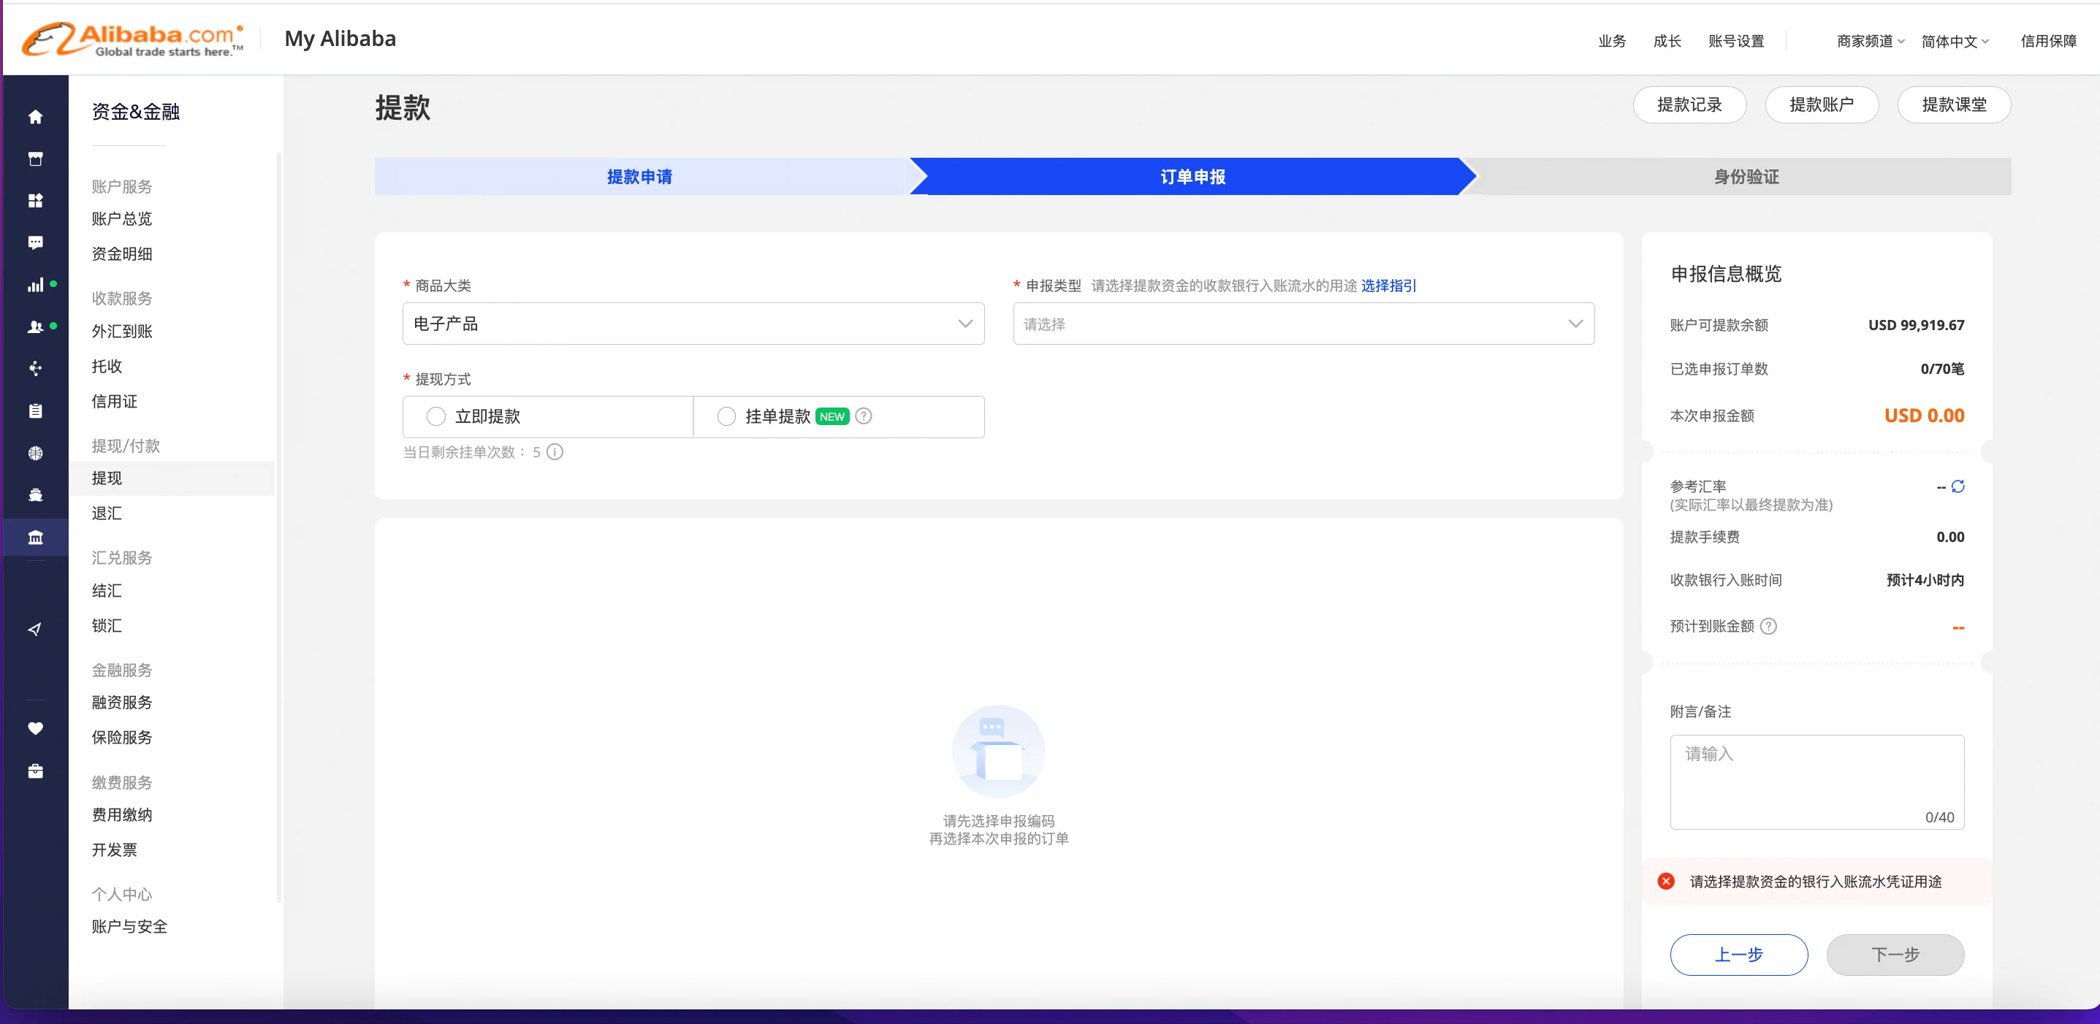
Task: Click the 上一步 button
Action: [x=1738, y=954]
